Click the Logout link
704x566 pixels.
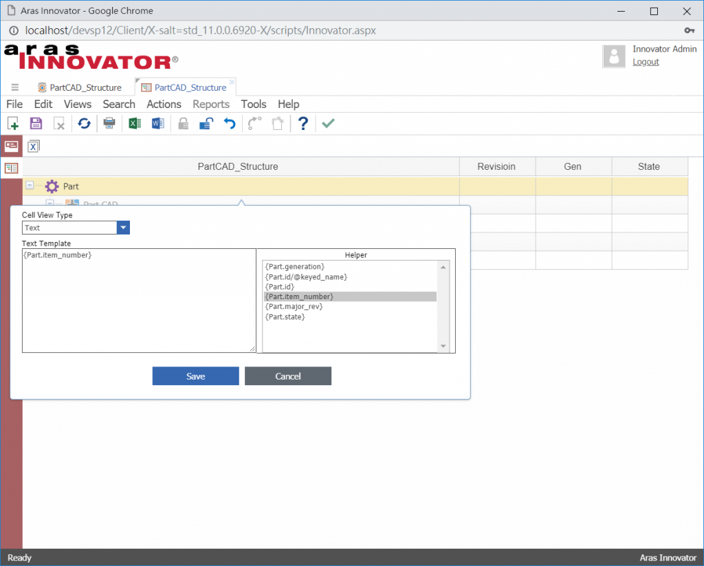tap(646, 62)
